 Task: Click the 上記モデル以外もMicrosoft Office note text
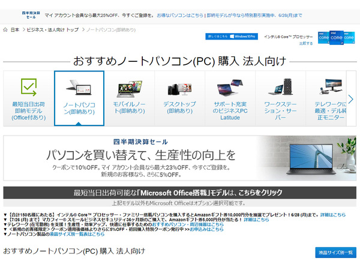(x=179, y=203)
